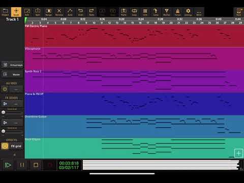Adjust the second send level slider knob

[3, 131]
